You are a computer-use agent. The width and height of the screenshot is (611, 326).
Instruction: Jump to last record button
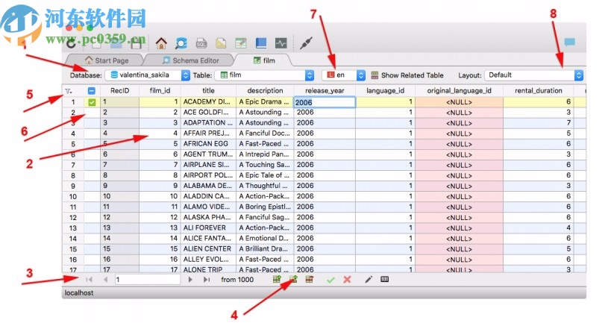tap(207, 279)
